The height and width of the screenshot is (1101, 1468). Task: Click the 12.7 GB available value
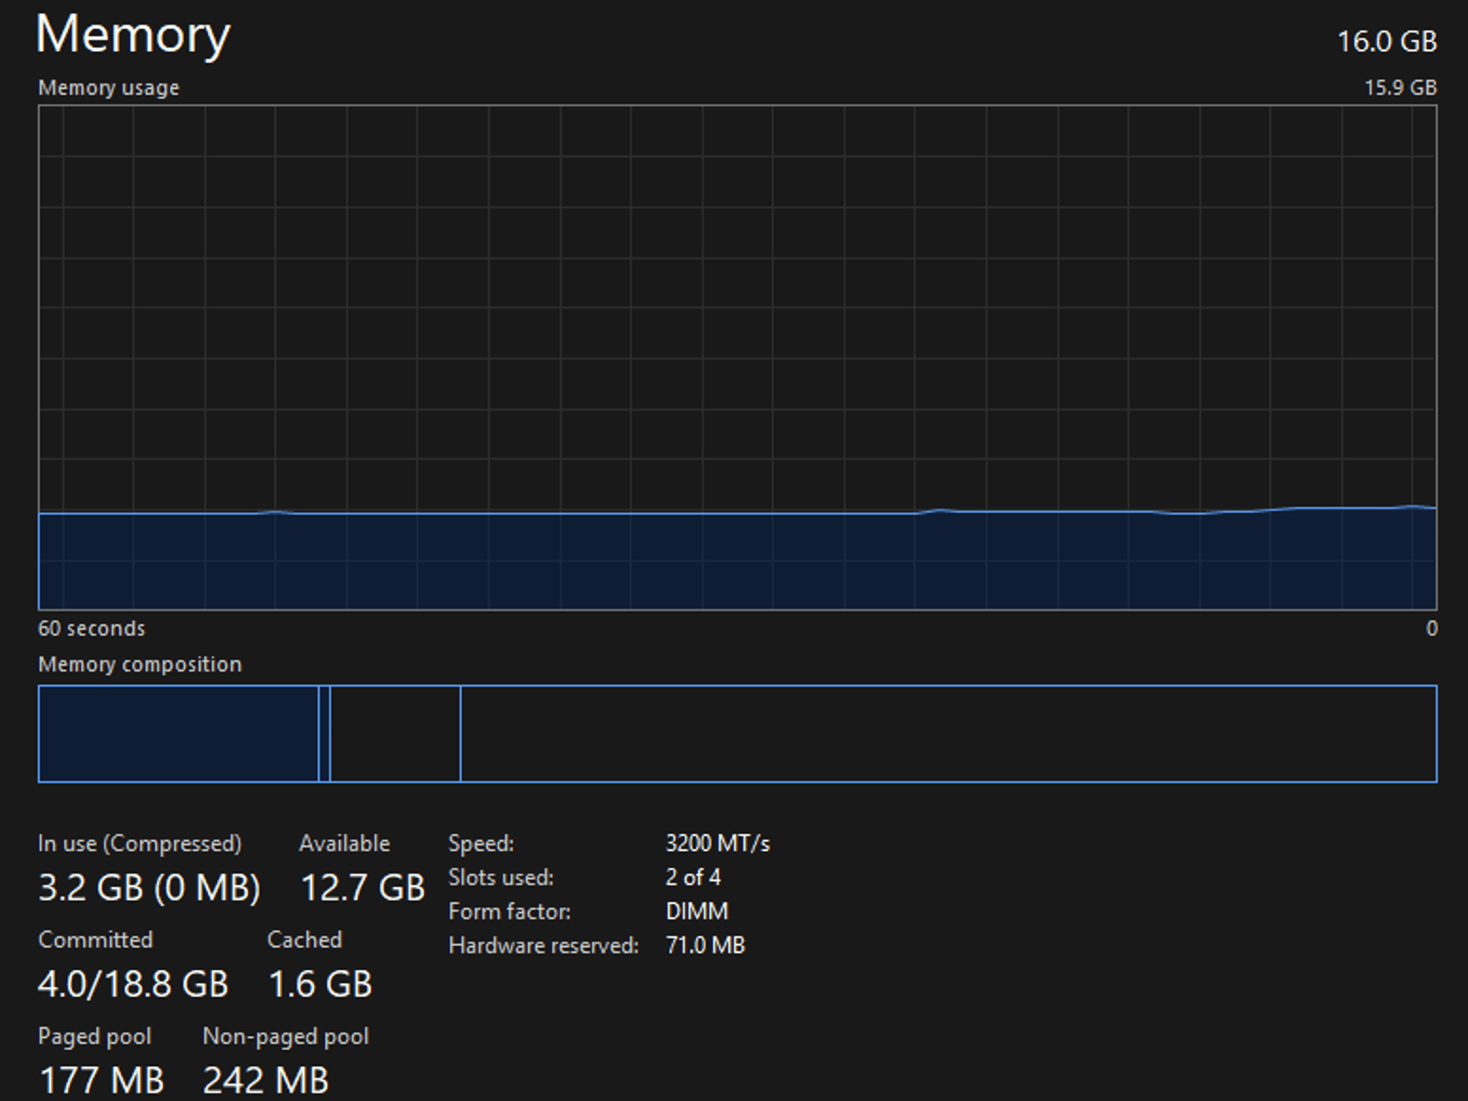click(363, 888)
